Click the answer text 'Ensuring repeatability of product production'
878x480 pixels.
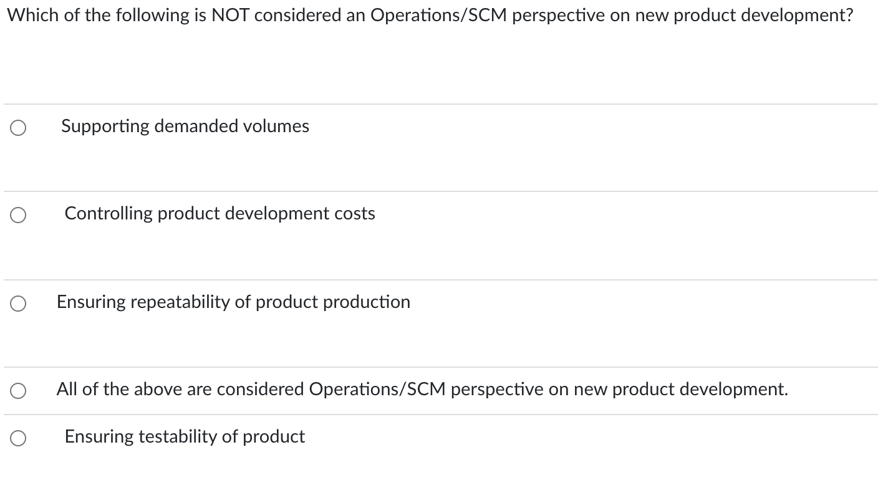234,303
